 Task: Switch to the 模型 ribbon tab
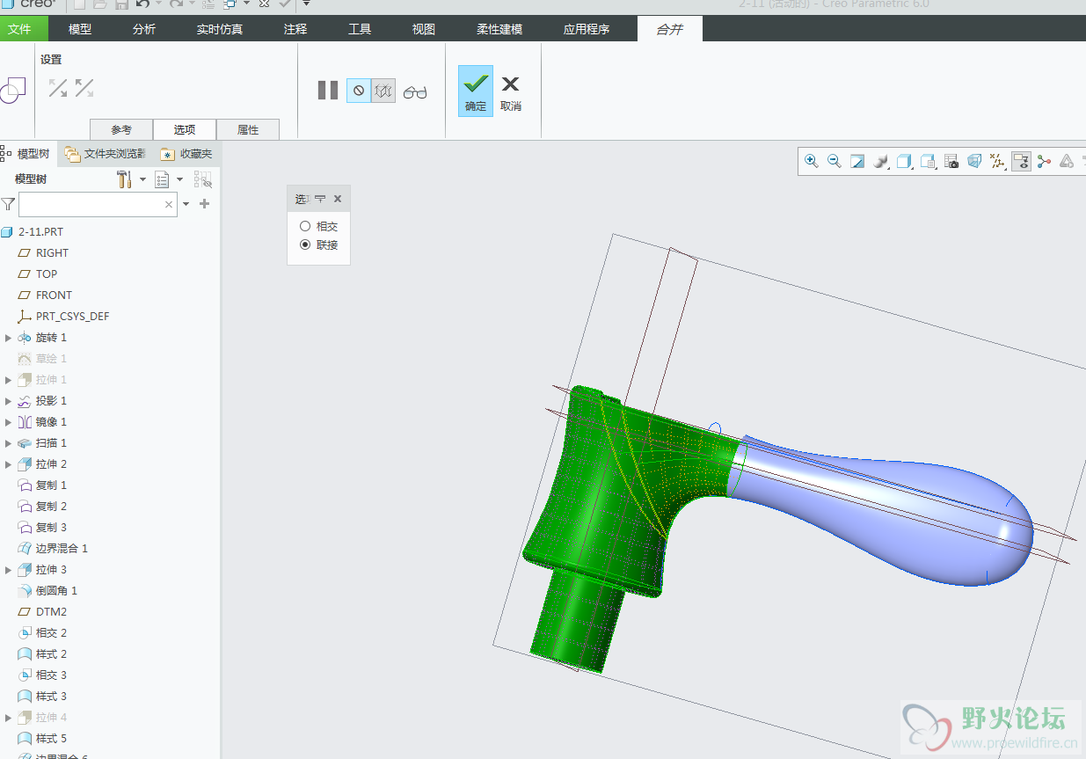point(80,29)
